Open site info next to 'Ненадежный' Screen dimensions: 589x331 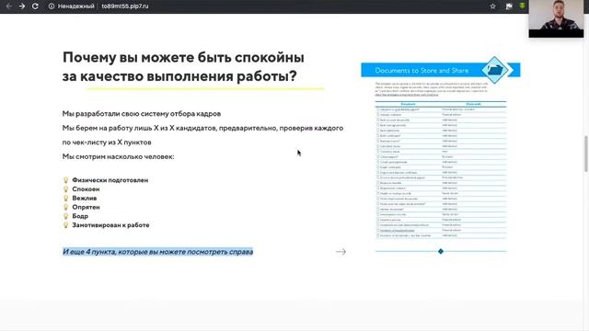52,6
